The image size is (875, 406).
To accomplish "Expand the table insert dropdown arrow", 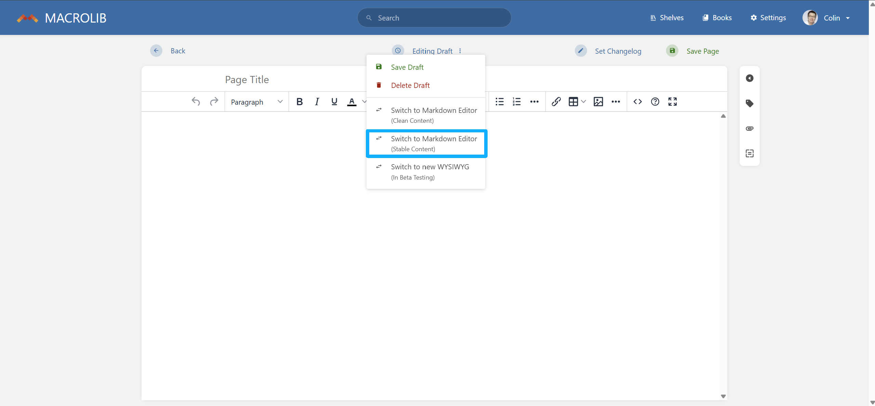I will [x=584, y=102].
